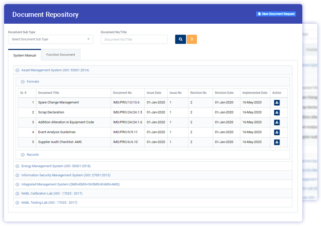Expand NABL Calibration Lab section

(x=17, y=193)
